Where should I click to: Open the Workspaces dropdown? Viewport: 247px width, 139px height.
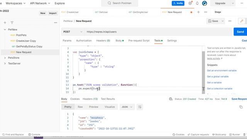click(15, 3)
